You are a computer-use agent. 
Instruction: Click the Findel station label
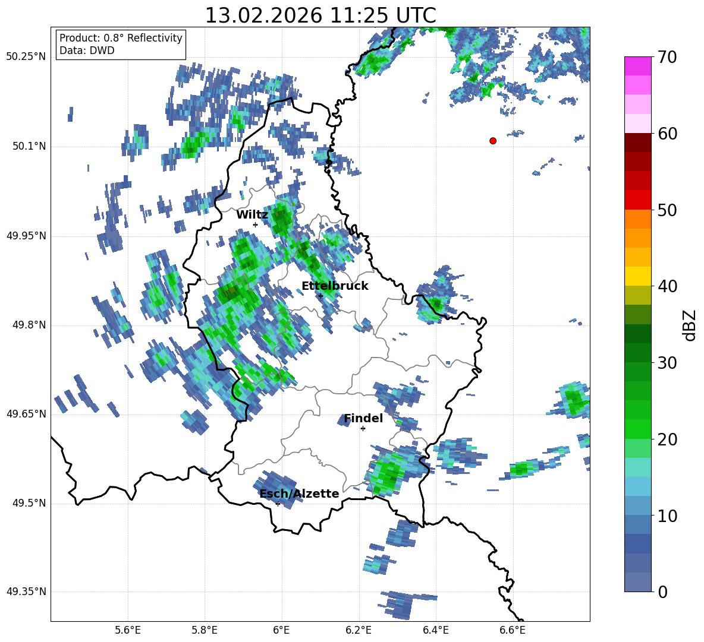(363, 418)
